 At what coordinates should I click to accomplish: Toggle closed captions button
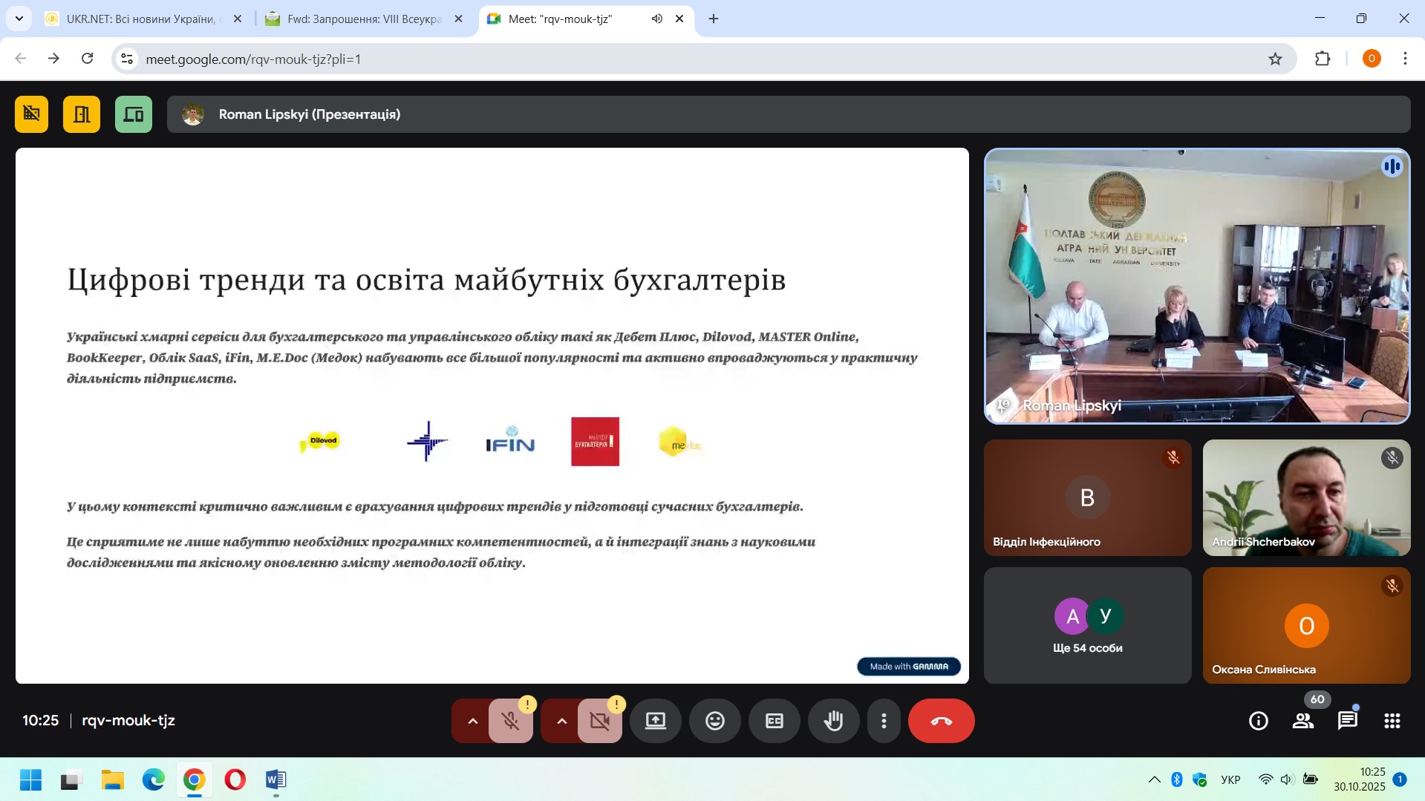point(774,721)
